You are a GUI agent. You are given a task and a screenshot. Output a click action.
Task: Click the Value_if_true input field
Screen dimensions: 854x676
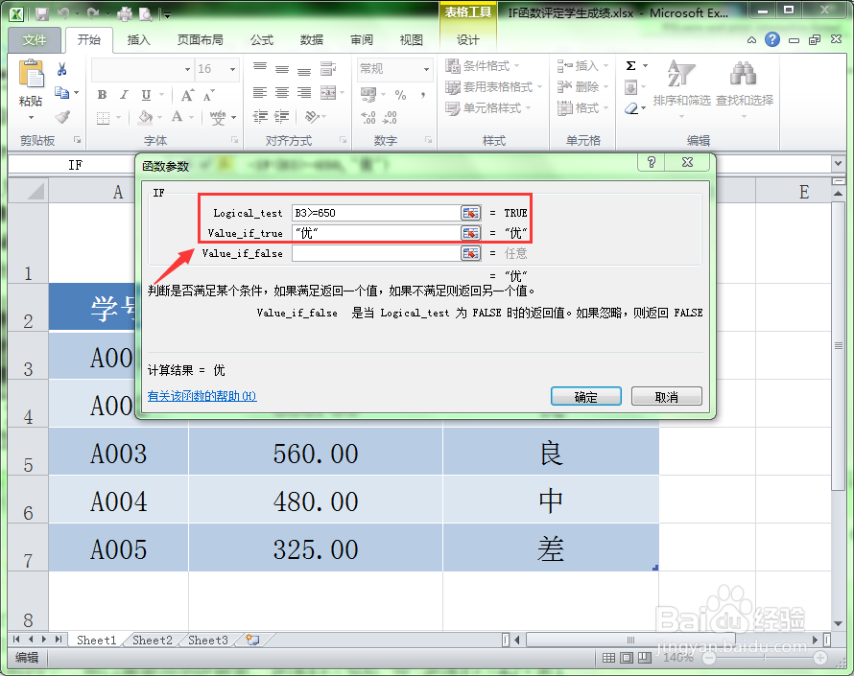tap(376, 233)
